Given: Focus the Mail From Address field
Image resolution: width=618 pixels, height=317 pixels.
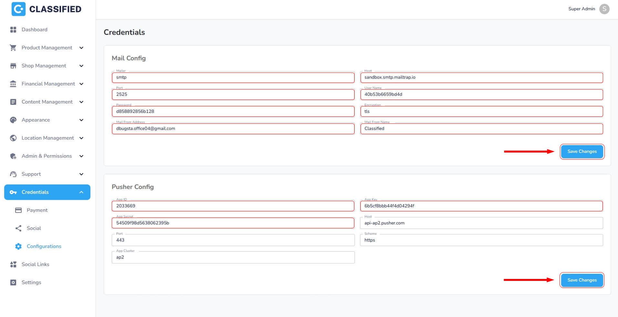Looking at the screenshot, I should (x=233, y=129).
